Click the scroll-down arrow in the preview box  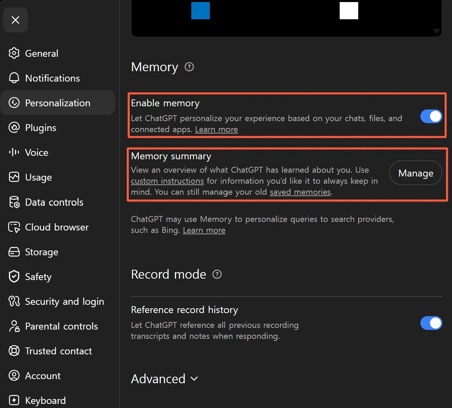(x=437, y=31)
